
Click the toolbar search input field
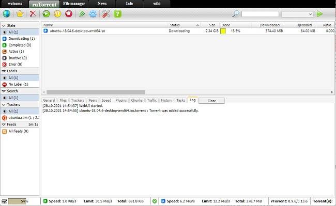(x=260, y=14)
